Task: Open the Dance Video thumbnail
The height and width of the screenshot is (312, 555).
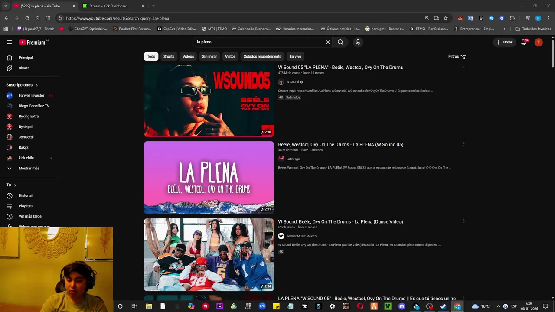Action: pyautogui.click(x=209, y=255)
